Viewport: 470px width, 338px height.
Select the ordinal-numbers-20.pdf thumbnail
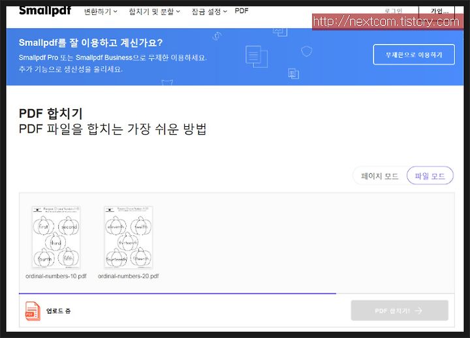point(129,237)
